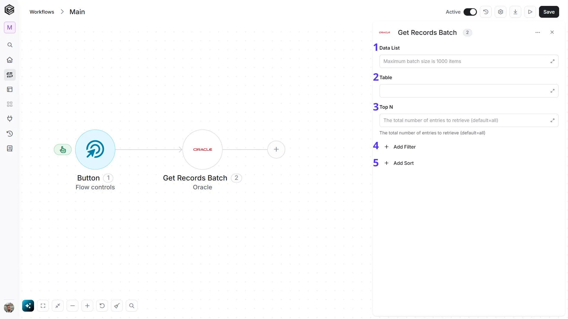The image size is (568, 319).
Task: Click the user profile picture
Action: (x=9, y=307)
